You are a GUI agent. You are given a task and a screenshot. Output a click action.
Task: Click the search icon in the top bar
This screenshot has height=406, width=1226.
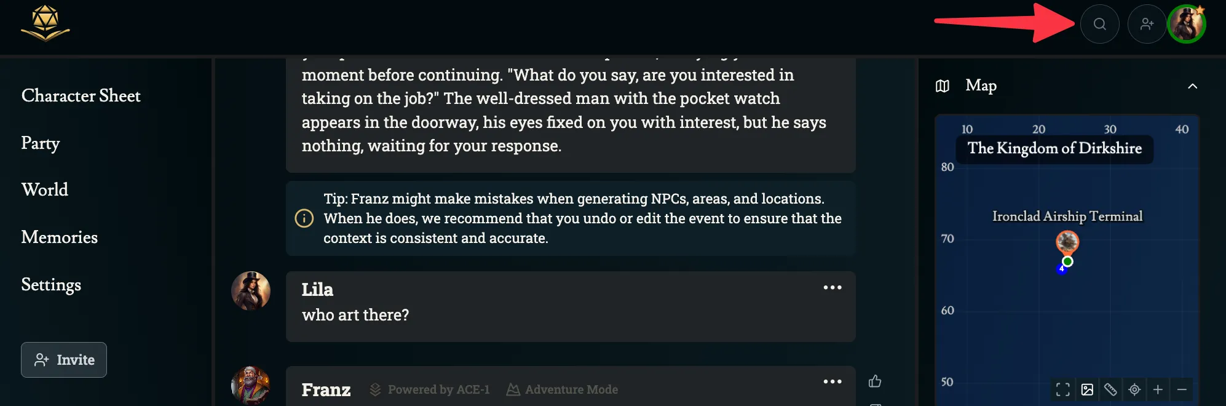click(x=1099, y=24)
